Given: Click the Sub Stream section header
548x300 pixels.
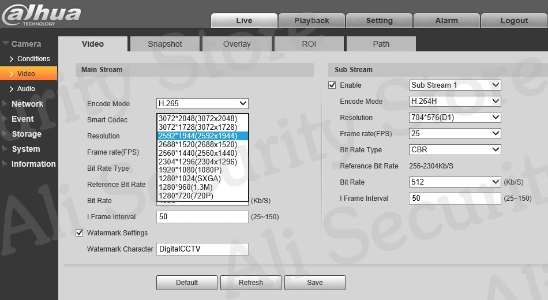Looking at the screenshot, I should click(x=438, y=70).
